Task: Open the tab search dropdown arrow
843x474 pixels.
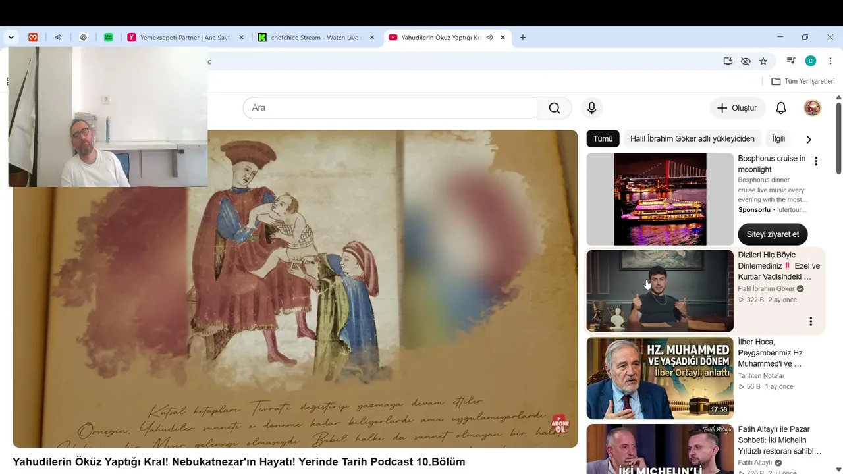Action: [x=11, y=38]
